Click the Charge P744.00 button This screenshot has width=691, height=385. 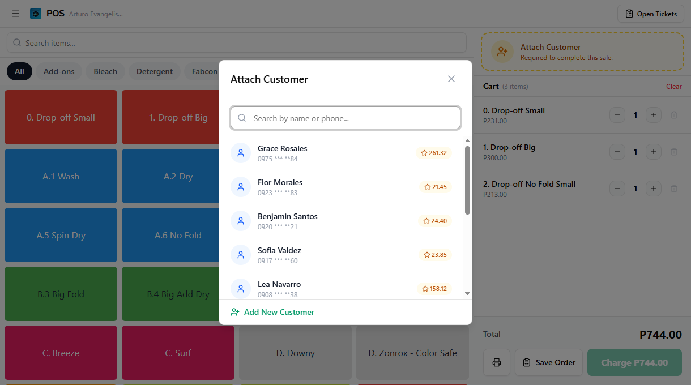point(634,362)
